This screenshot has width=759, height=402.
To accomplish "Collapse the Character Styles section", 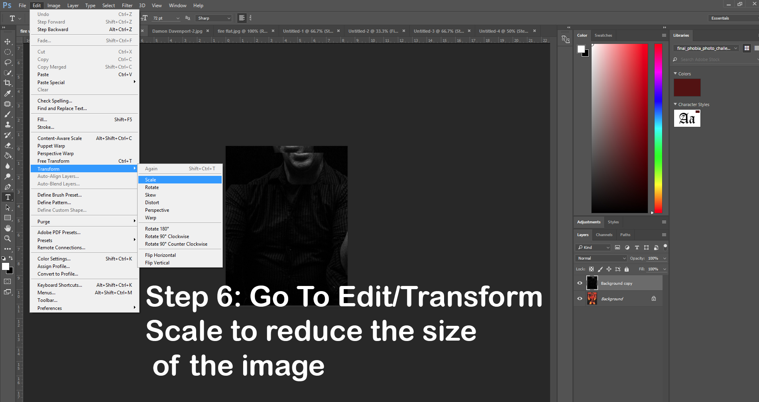I will pyautogui.click(x=675, y=104).
